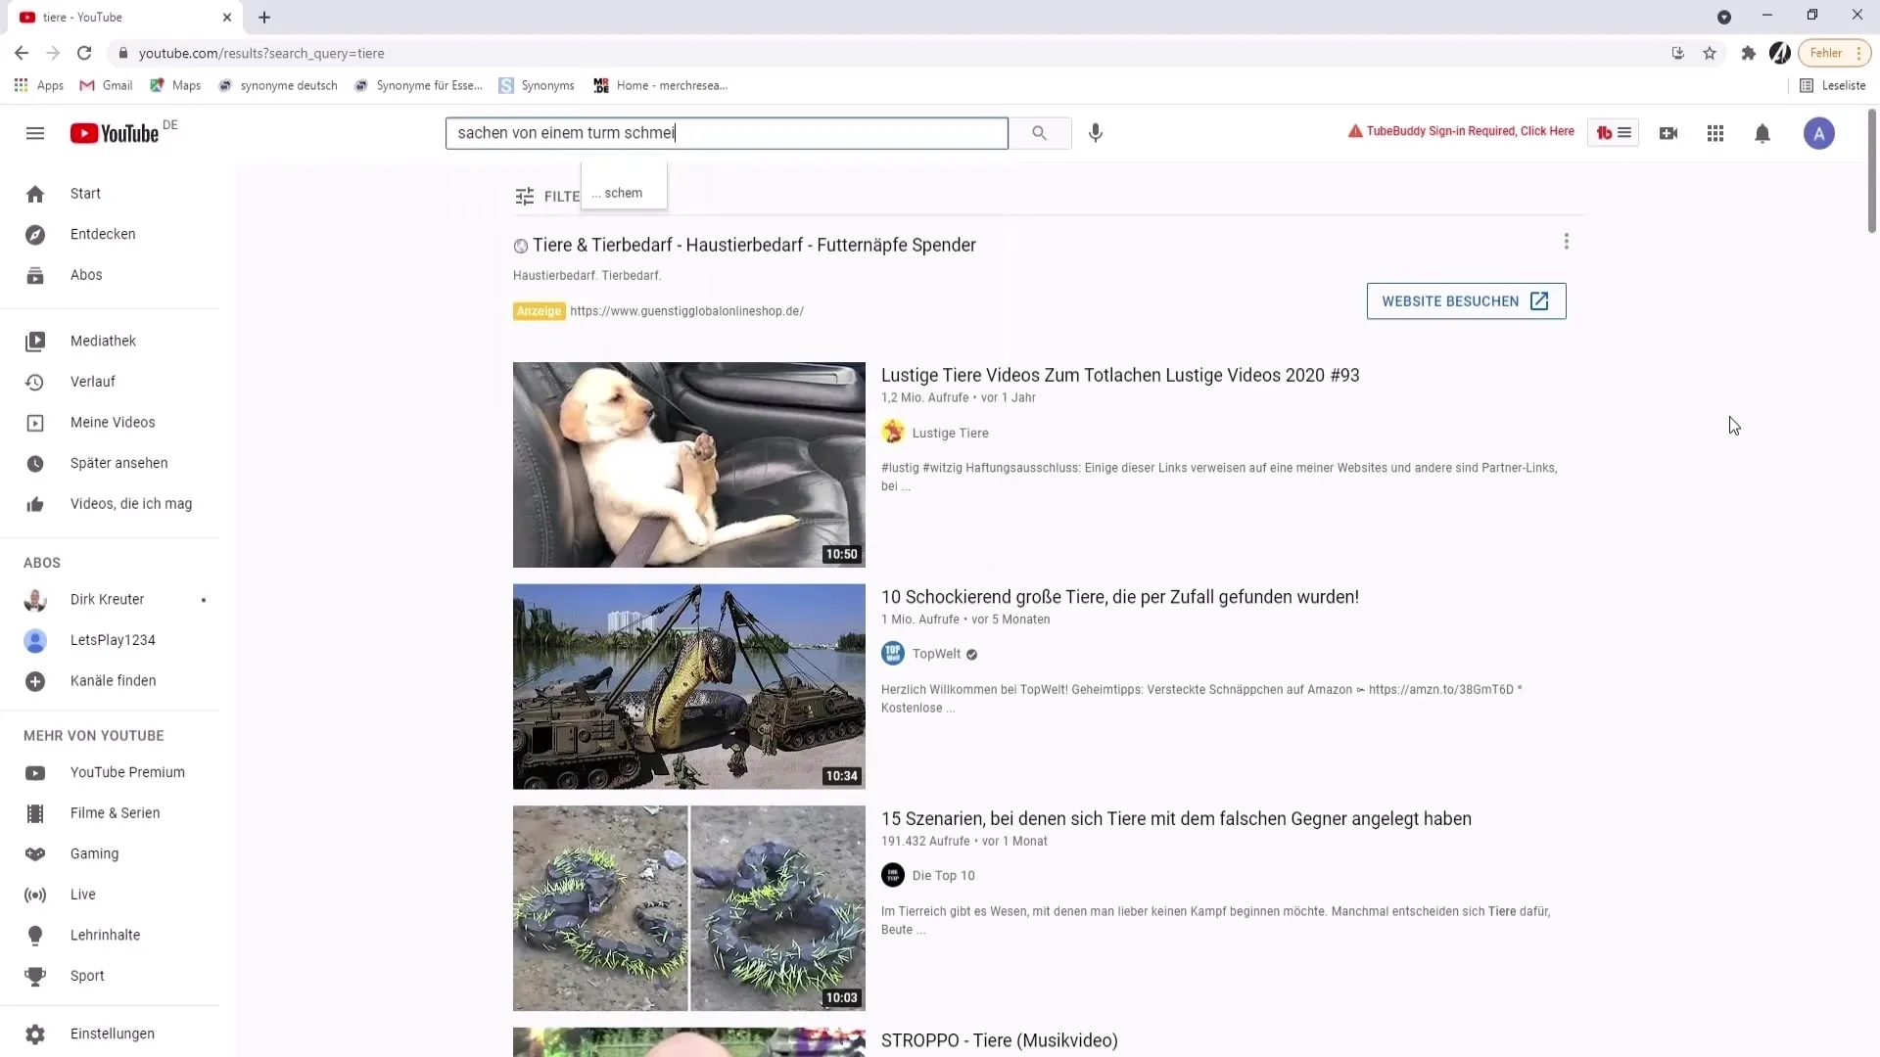
Task: Click the microphone voice search icon
Action: (x=1095, y=132)
